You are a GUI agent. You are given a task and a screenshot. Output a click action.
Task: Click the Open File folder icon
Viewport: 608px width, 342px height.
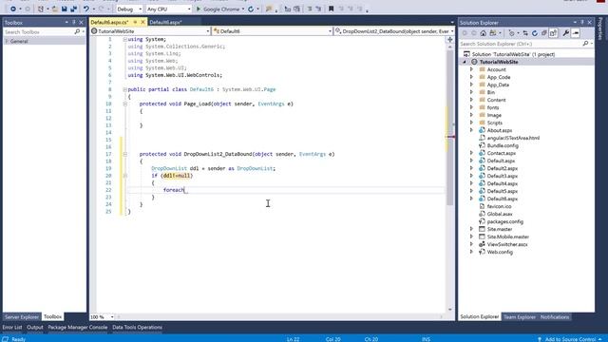click(55, 9)
